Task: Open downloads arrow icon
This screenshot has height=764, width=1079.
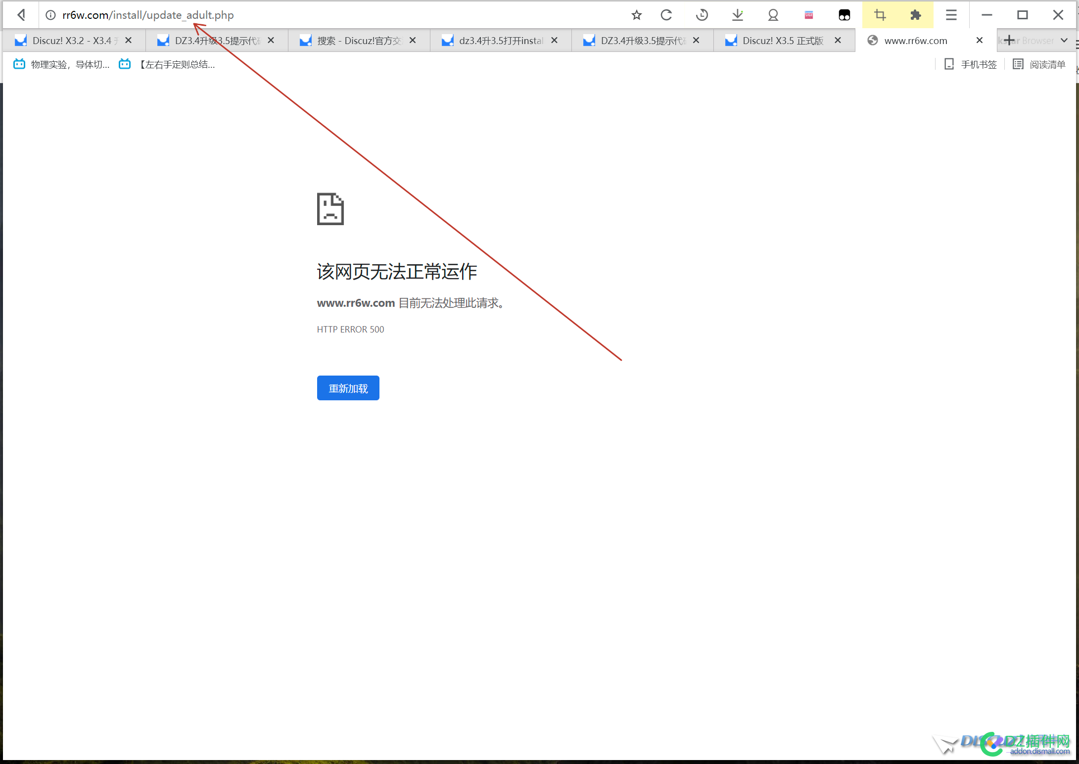Action: click(x=737, y=15)
